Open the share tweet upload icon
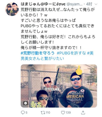 point(83,112)
